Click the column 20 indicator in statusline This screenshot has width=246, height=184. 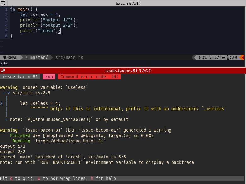pyautogui.click(x=232, y=57)
